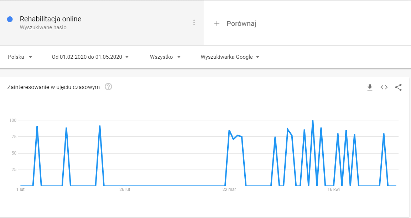Click the 1 lut label on the timeline
Screen dimensions: 411x218
tap(21, 190)
